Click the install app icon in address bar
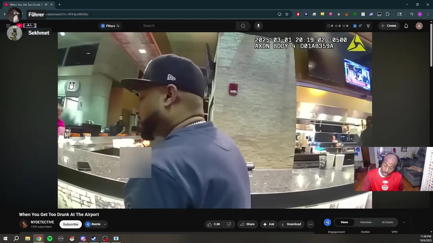 tap(279, 14)
